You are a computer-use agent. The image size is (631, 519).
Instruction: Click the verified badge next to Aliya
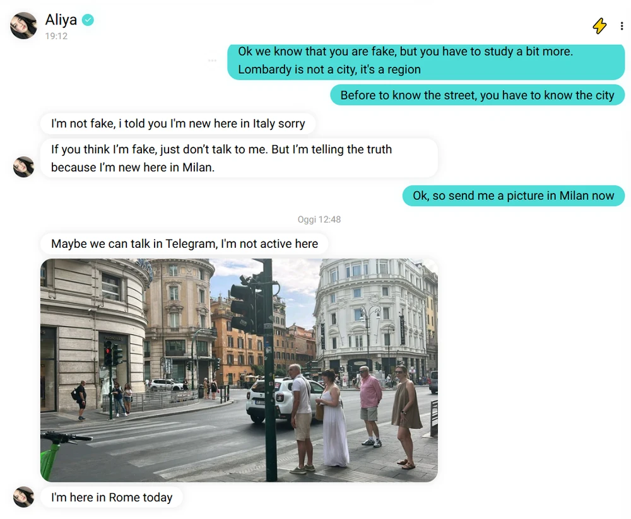click(x=88, y=20)
